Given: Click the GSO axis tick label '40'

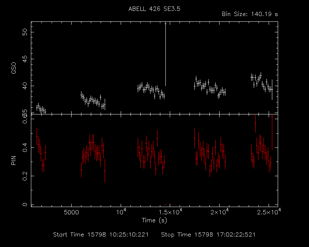Looking at the screenshot, I should 25,86.
